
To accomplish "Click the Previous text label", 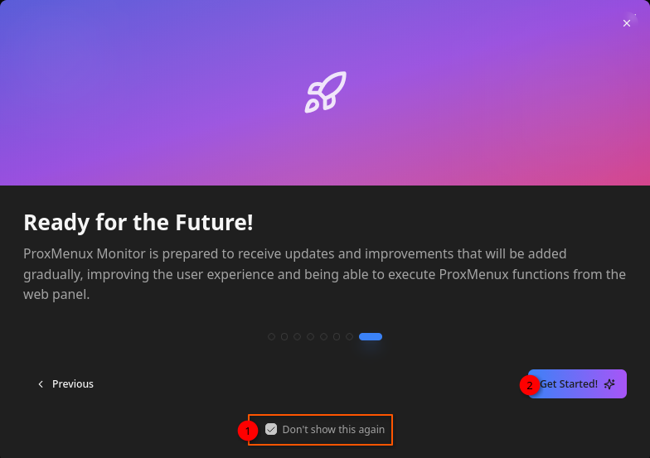I will click(73, 384).
